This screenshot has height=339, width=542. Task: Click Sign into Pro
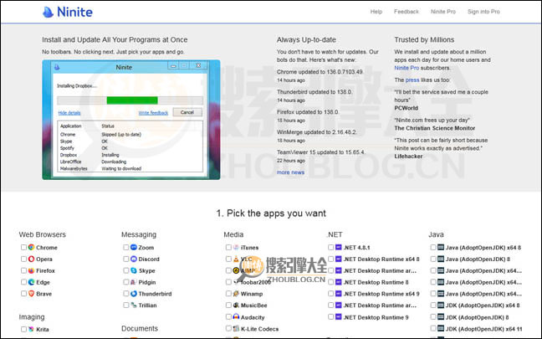point(483,12)
